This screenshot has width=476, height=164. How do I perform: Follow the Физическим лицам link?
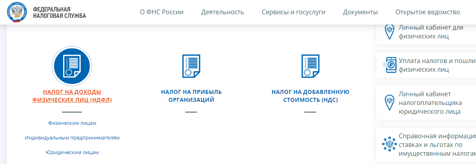[72, 123]
